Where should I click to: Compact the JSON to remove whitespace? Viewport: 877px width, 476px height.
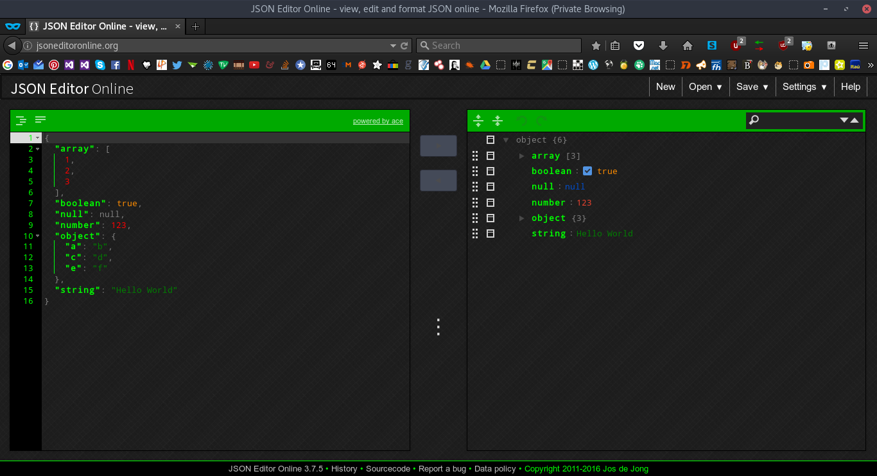[40, 119]
